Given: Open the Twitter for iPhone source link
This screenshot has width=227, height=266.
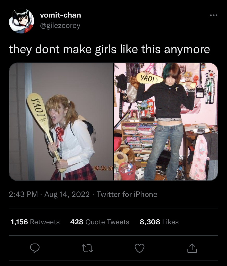Looking at the screenshot, I should click(127, 194).
